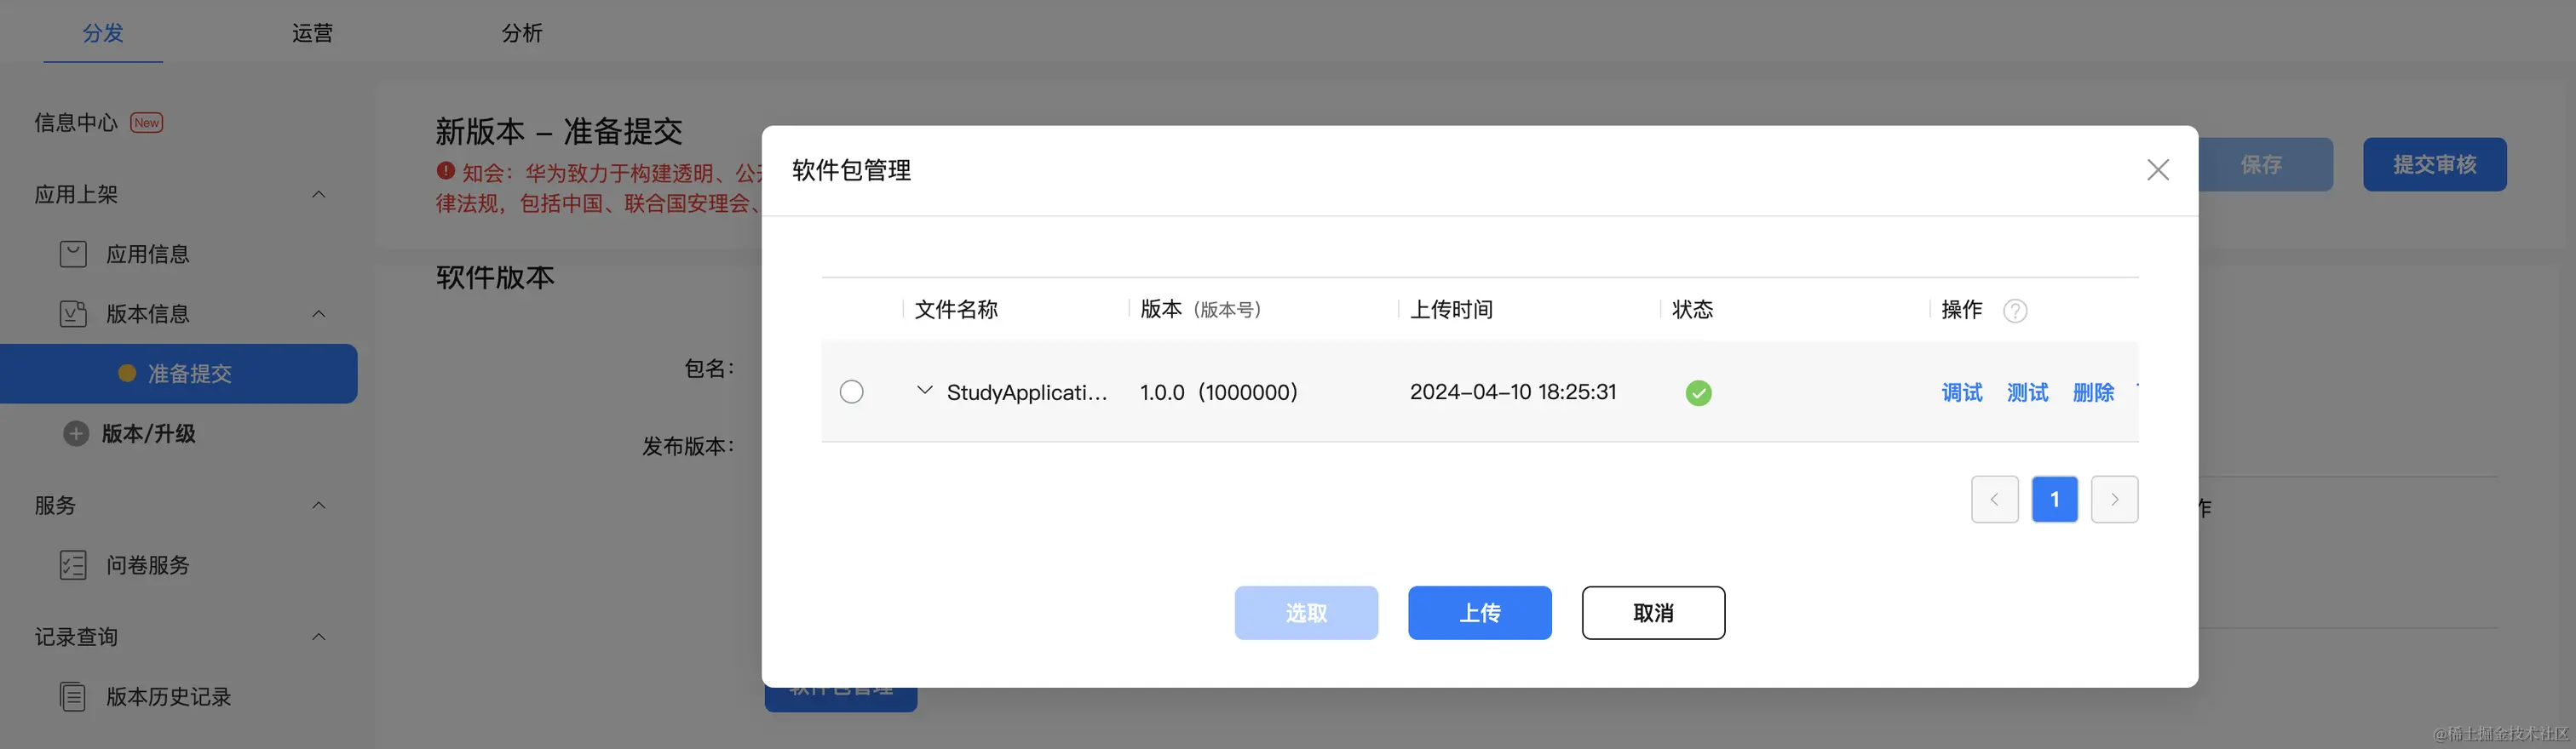This screenshot has width=2576, height=749.
Task: Select page 1 in pagination
Action: coord(2054,500)
